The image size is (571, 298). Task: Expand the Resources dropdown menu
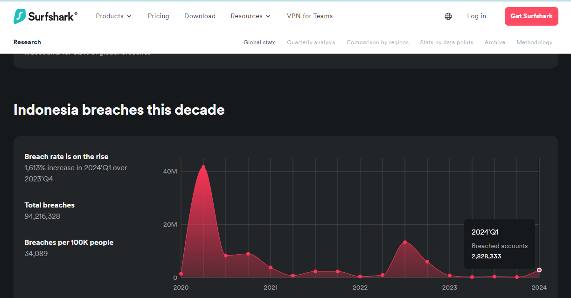(x=251, y=16)
